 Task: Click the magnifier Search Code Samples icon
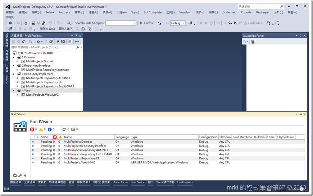pos(69,23)
